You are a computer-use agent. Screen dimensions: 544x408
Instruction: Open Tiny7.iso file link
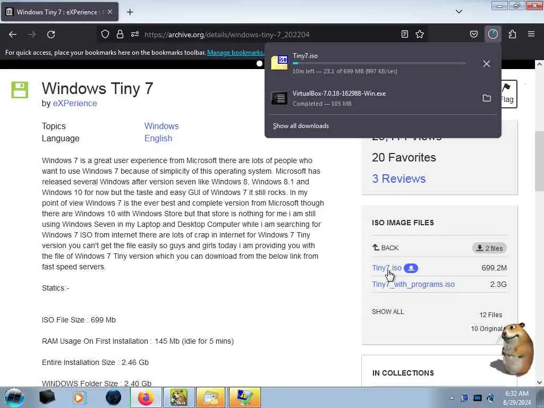[x=387, y=268]
